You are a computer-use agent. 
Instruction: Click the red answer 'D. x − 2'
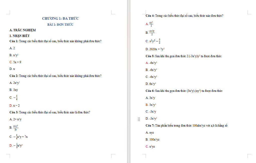[15, 106]
